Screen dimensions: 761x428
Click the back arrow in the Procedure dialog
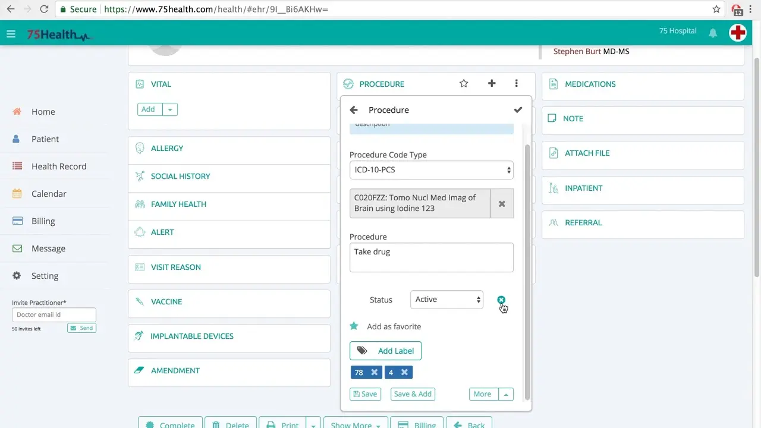(354, 109)
